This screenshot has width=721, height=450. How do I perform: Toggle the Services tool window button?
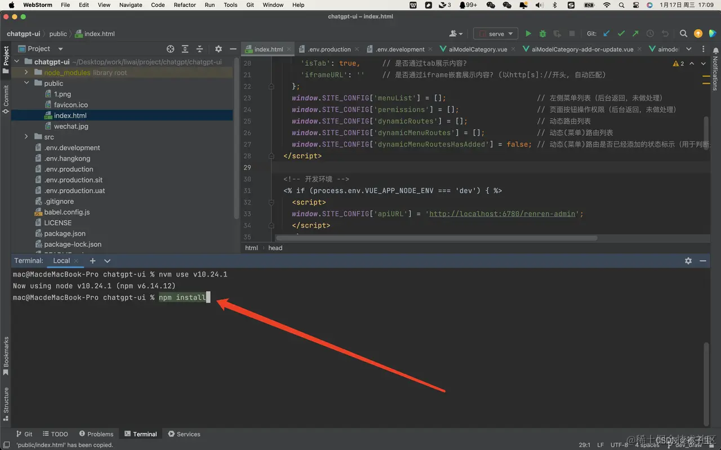[x=184, y=434]
